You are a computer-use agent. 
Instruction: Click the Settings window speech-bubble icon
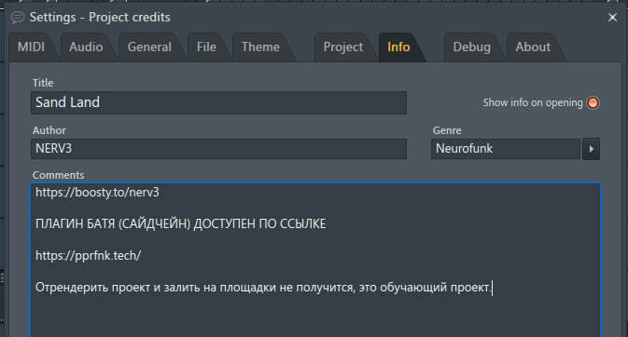[x=18, y=17]
